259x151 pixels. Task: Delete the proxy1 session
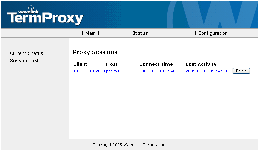point(241,71)
